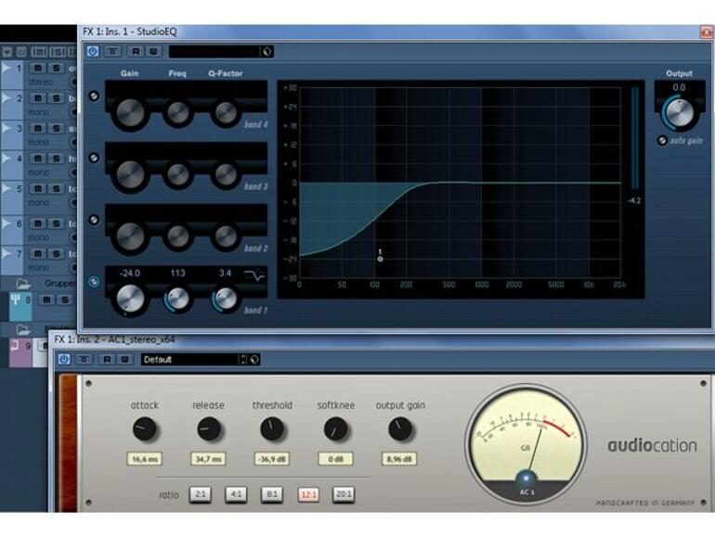Click band 3 Freq knob
The height and width of the screenshot is (536, 715).
[x=178, y=174]
